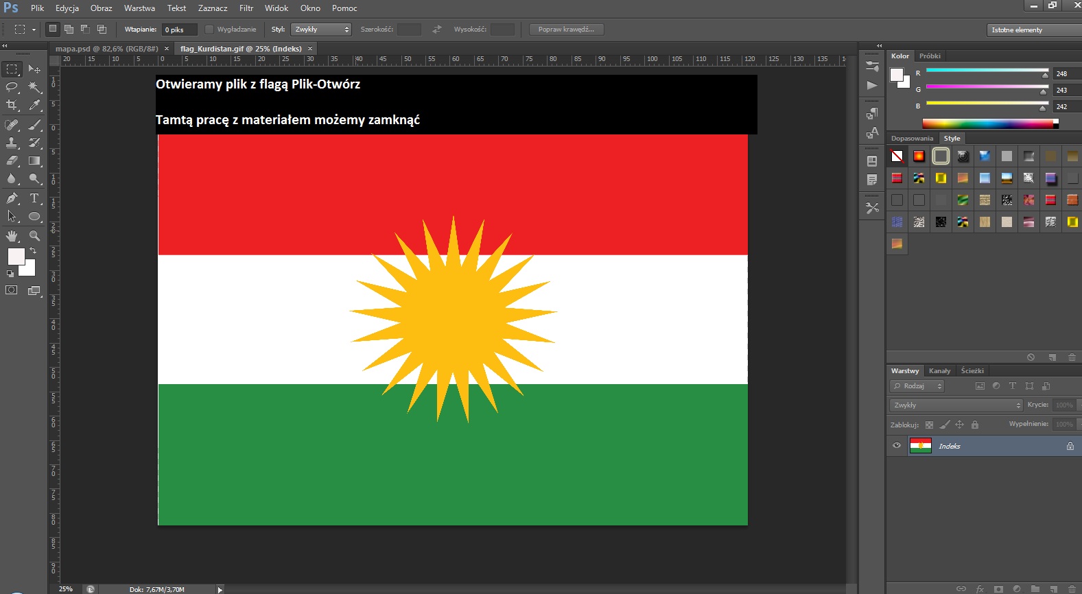This screenshot has width=1082, height=594.
Task: Toggle Quick Mask mode
Action: pyautogui.click(x=12, y=290)
